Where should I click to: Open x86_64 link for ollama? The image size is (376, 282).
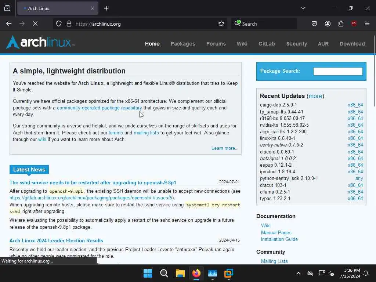(x=355, y=192)
